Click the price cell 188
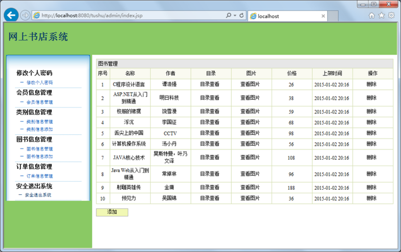Image resolution: width=401 pixels, height=252 pixels. click(x=292, y=188)
